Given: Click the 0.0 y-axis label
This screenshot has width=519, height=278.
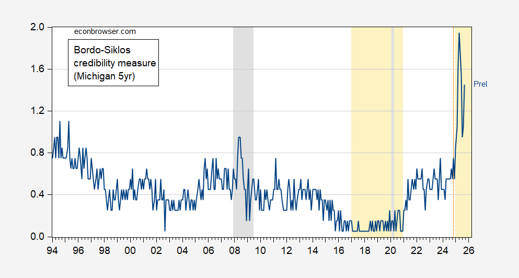Looking at the screenshot, I should 39,237.
